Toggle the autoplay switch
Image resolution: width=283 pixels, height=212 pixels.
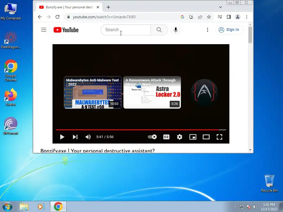[x=152, y=137]
